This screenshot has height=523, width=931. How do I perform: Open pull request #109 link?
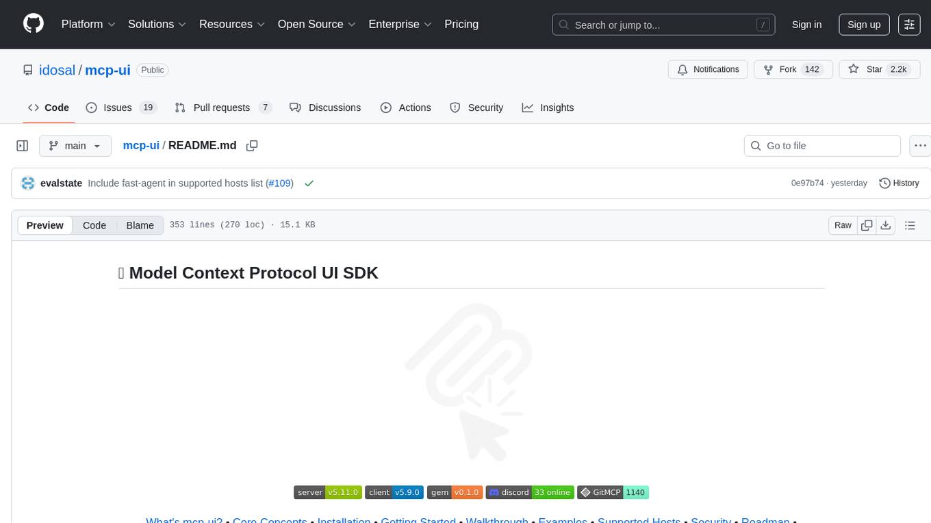279,183
